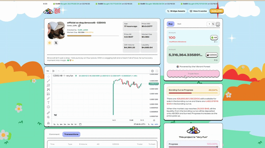Image resolution: width=265 pixels, height=148 pixels.
Task: Open the 1m chart interval dropdown
Action: tap(48, 71)
